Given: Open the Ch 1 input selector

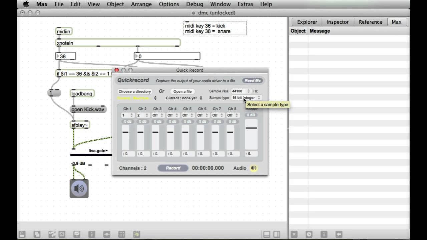Looking at the screenshot, I should point(127,115).
